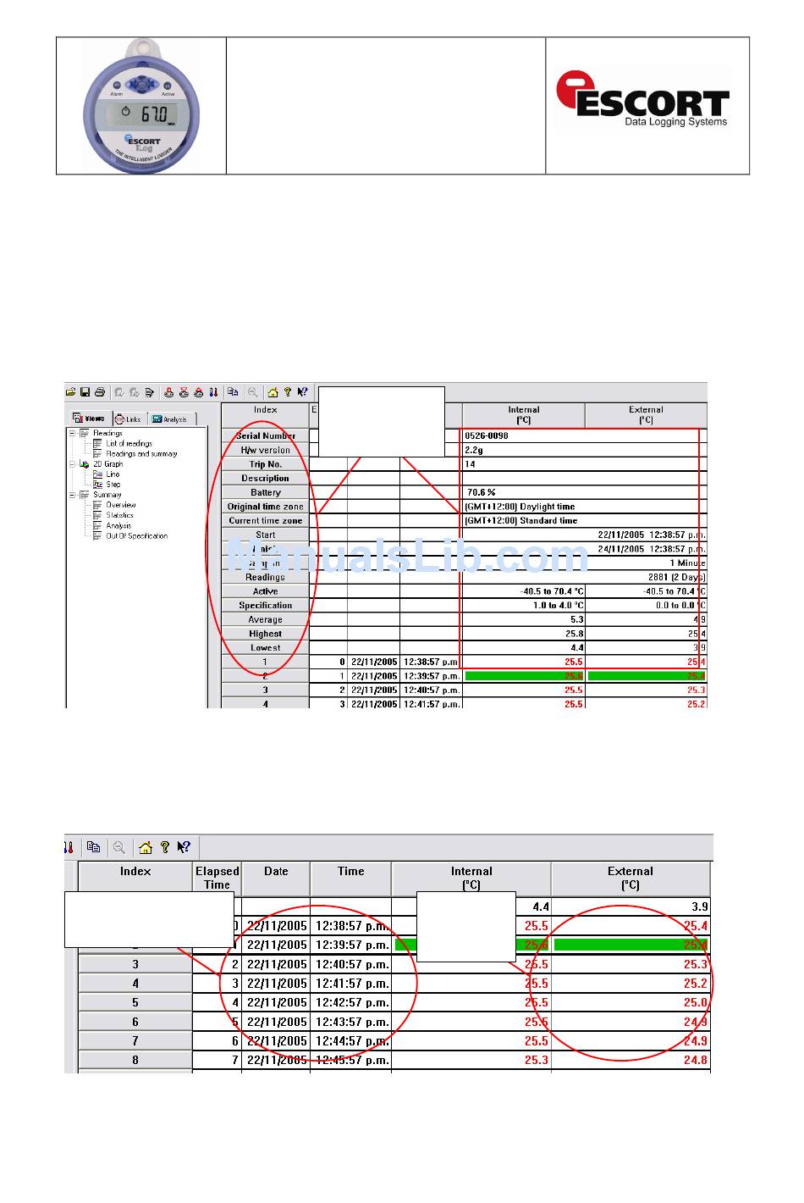Click the Home icon in upper screenshot toolbar
This screenshot has height=1203, width=804.
(x=273, y=392)
